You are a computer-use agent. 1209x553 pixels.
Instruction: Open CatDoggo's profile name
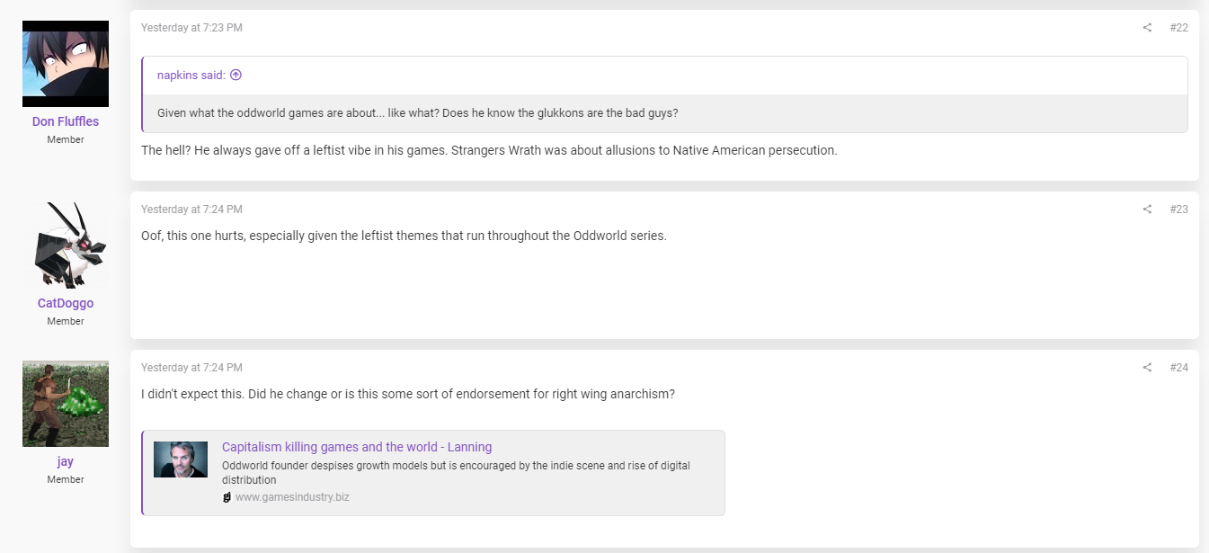click(x=66, y=303)
